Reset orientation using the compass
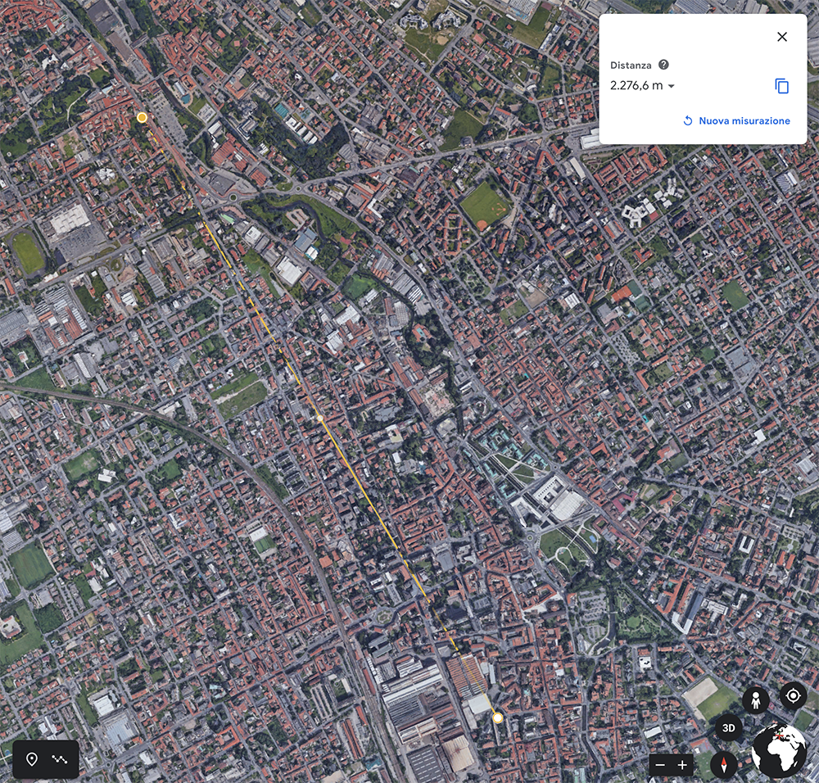The height and width of the screenshot is (783, 819). click(724, 765)
